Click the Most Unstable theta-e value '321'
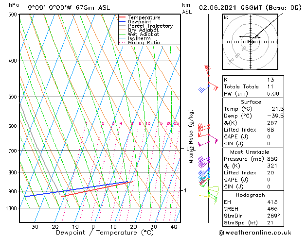Viewport: 306px width, 236px height. 272,166
